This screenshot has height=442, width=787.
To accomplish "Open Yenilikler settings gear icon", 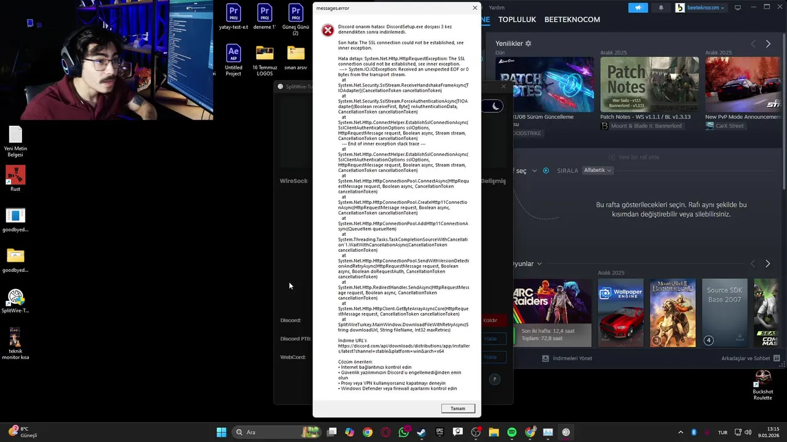I will [x=528, y=44].
